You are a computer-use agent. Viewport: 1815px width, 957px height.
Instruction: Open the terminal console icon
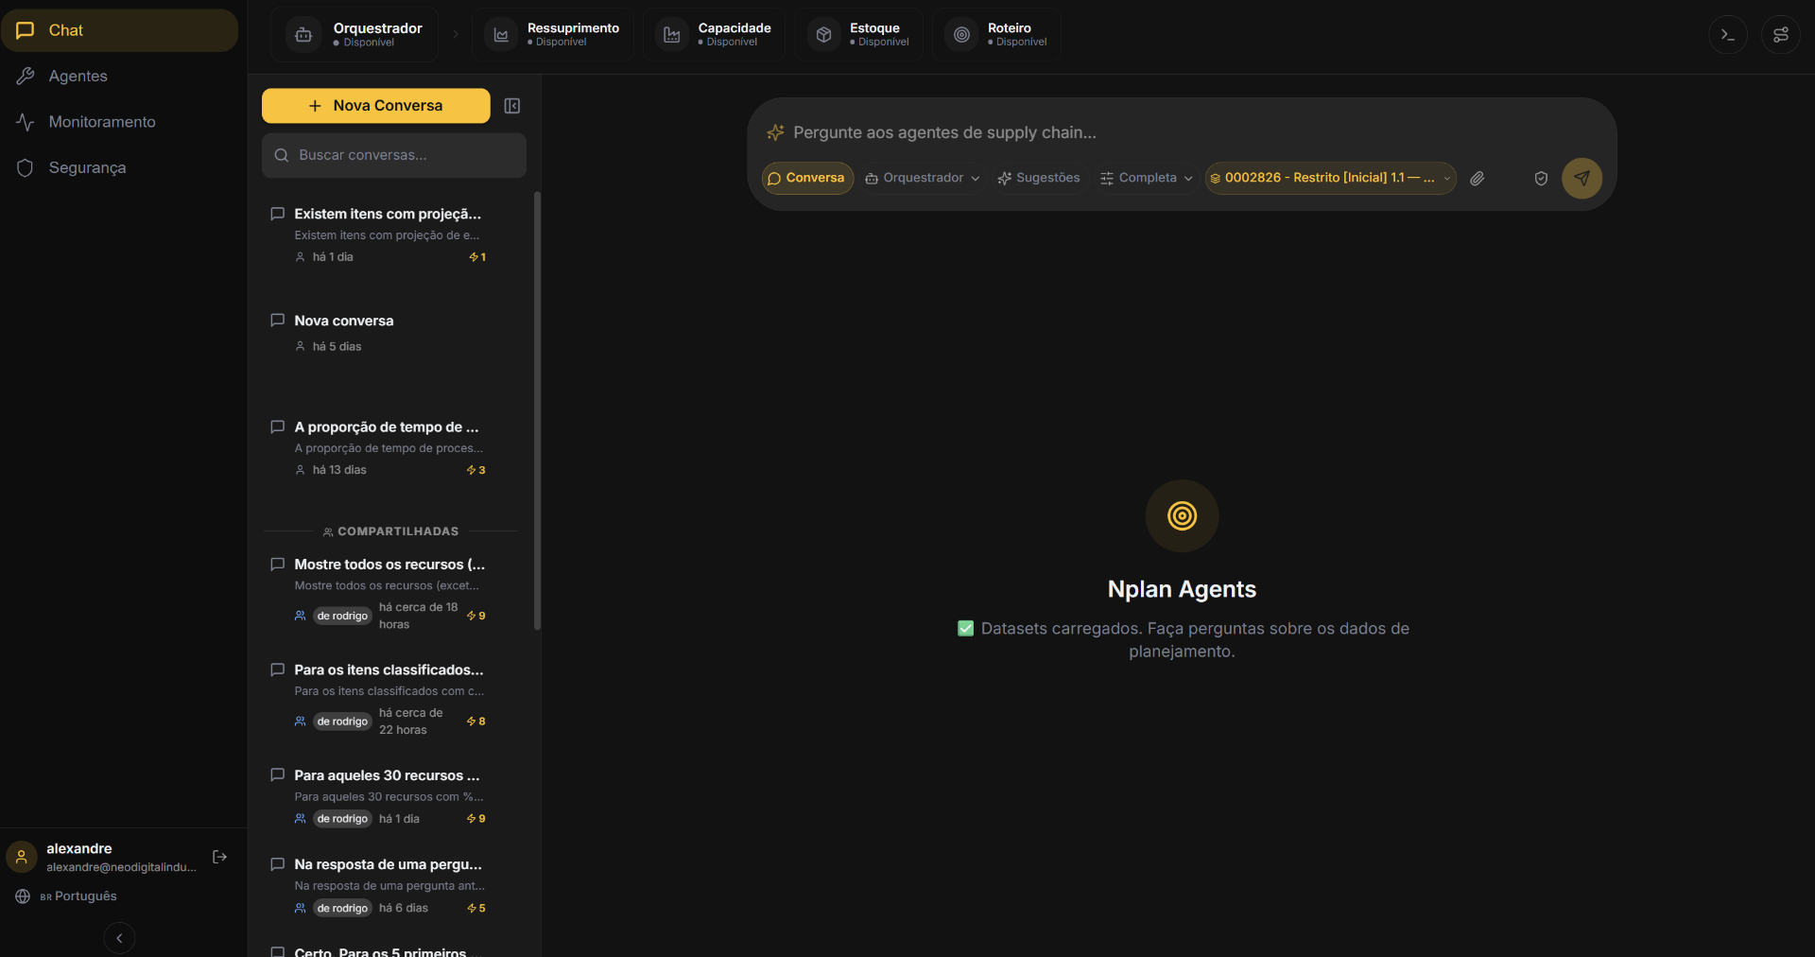pos(1728,35)
